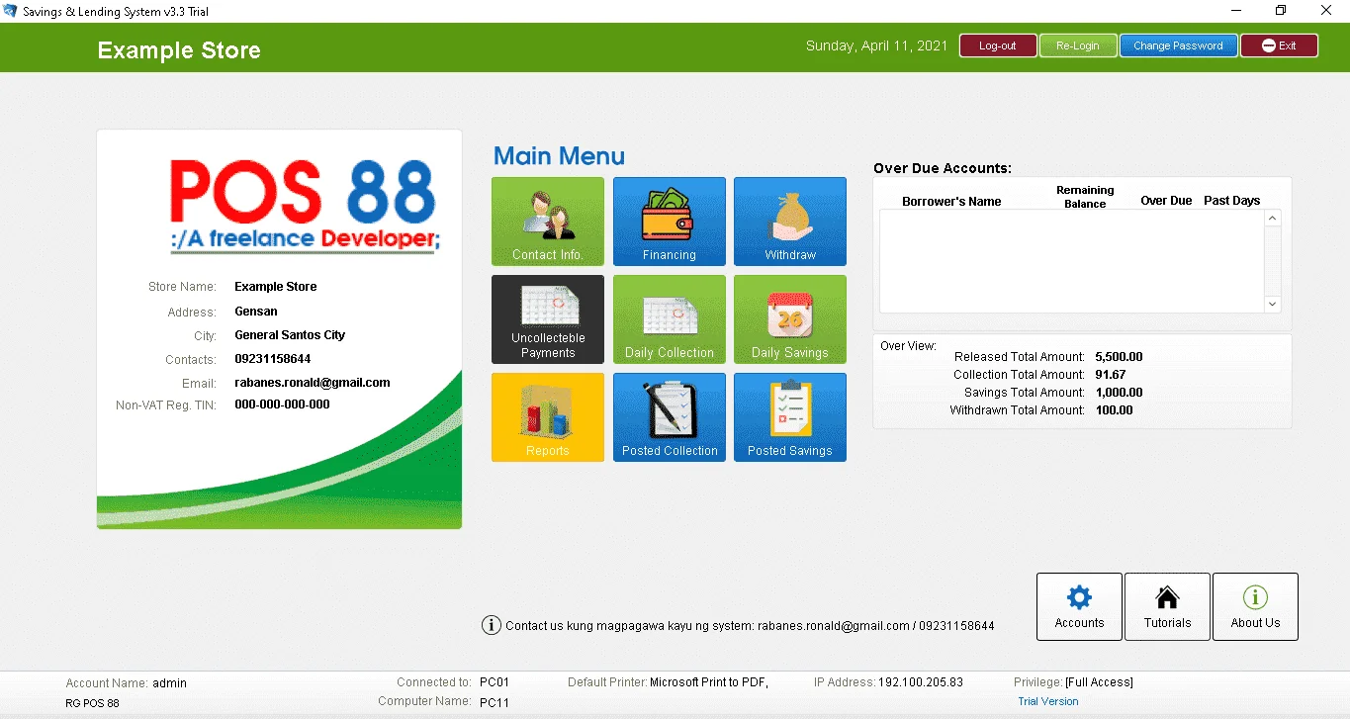Open Accounts gear button
The height and width of the screenshot is (719, 1350).
tap(1079, 606)
